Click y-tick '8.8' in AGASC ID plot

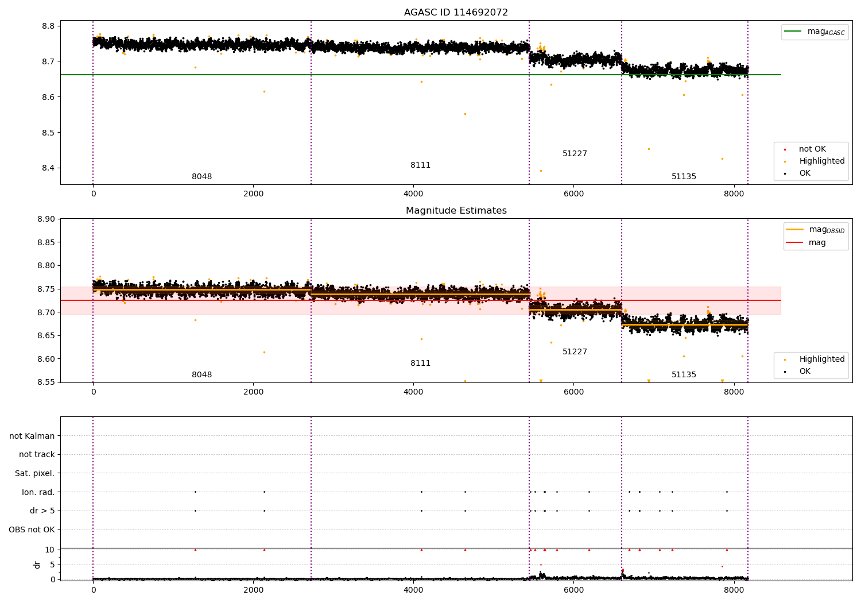click(48, 26)
